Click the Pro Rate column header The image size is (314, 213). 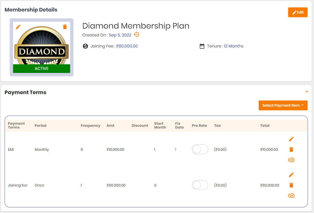pyautogui.click(x=199, y=126)
